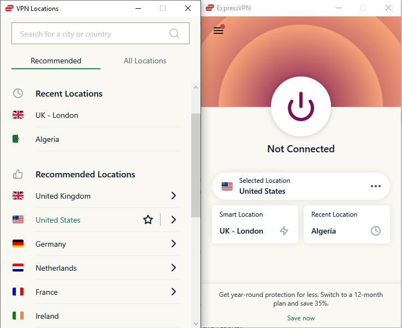The height and width of the screenshot is (328, 402).
Task: Select the Smart Location UK - London card
Action: tap(255, 224)
